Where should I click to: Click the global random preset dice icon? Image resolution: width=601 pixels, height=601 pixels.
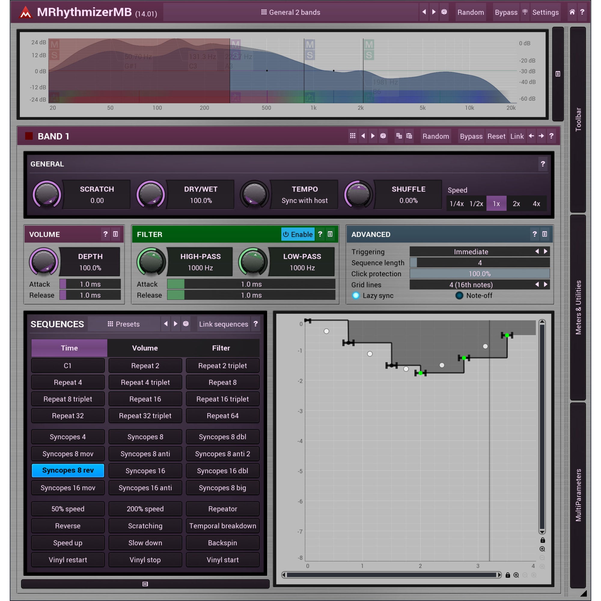[444, 12]
